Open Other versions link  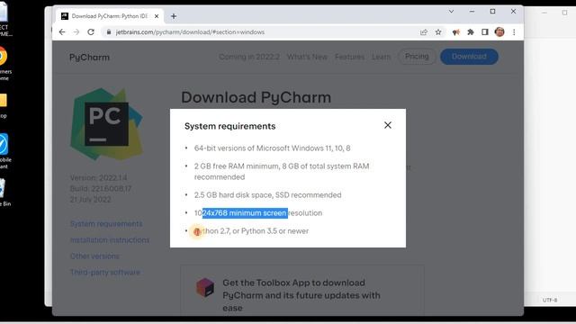(94, 256)
